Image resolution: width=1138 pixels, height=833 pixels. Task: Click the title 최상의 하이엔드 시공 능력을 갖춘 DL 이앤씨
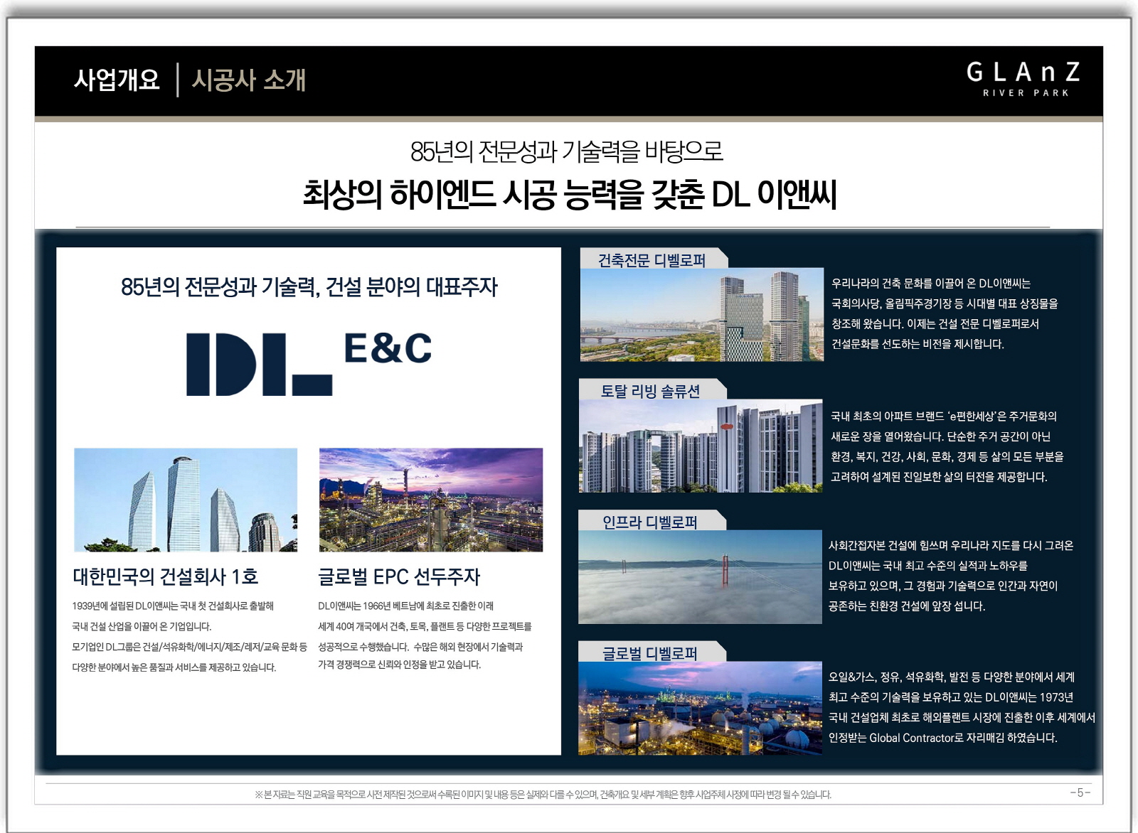point(570,194)
